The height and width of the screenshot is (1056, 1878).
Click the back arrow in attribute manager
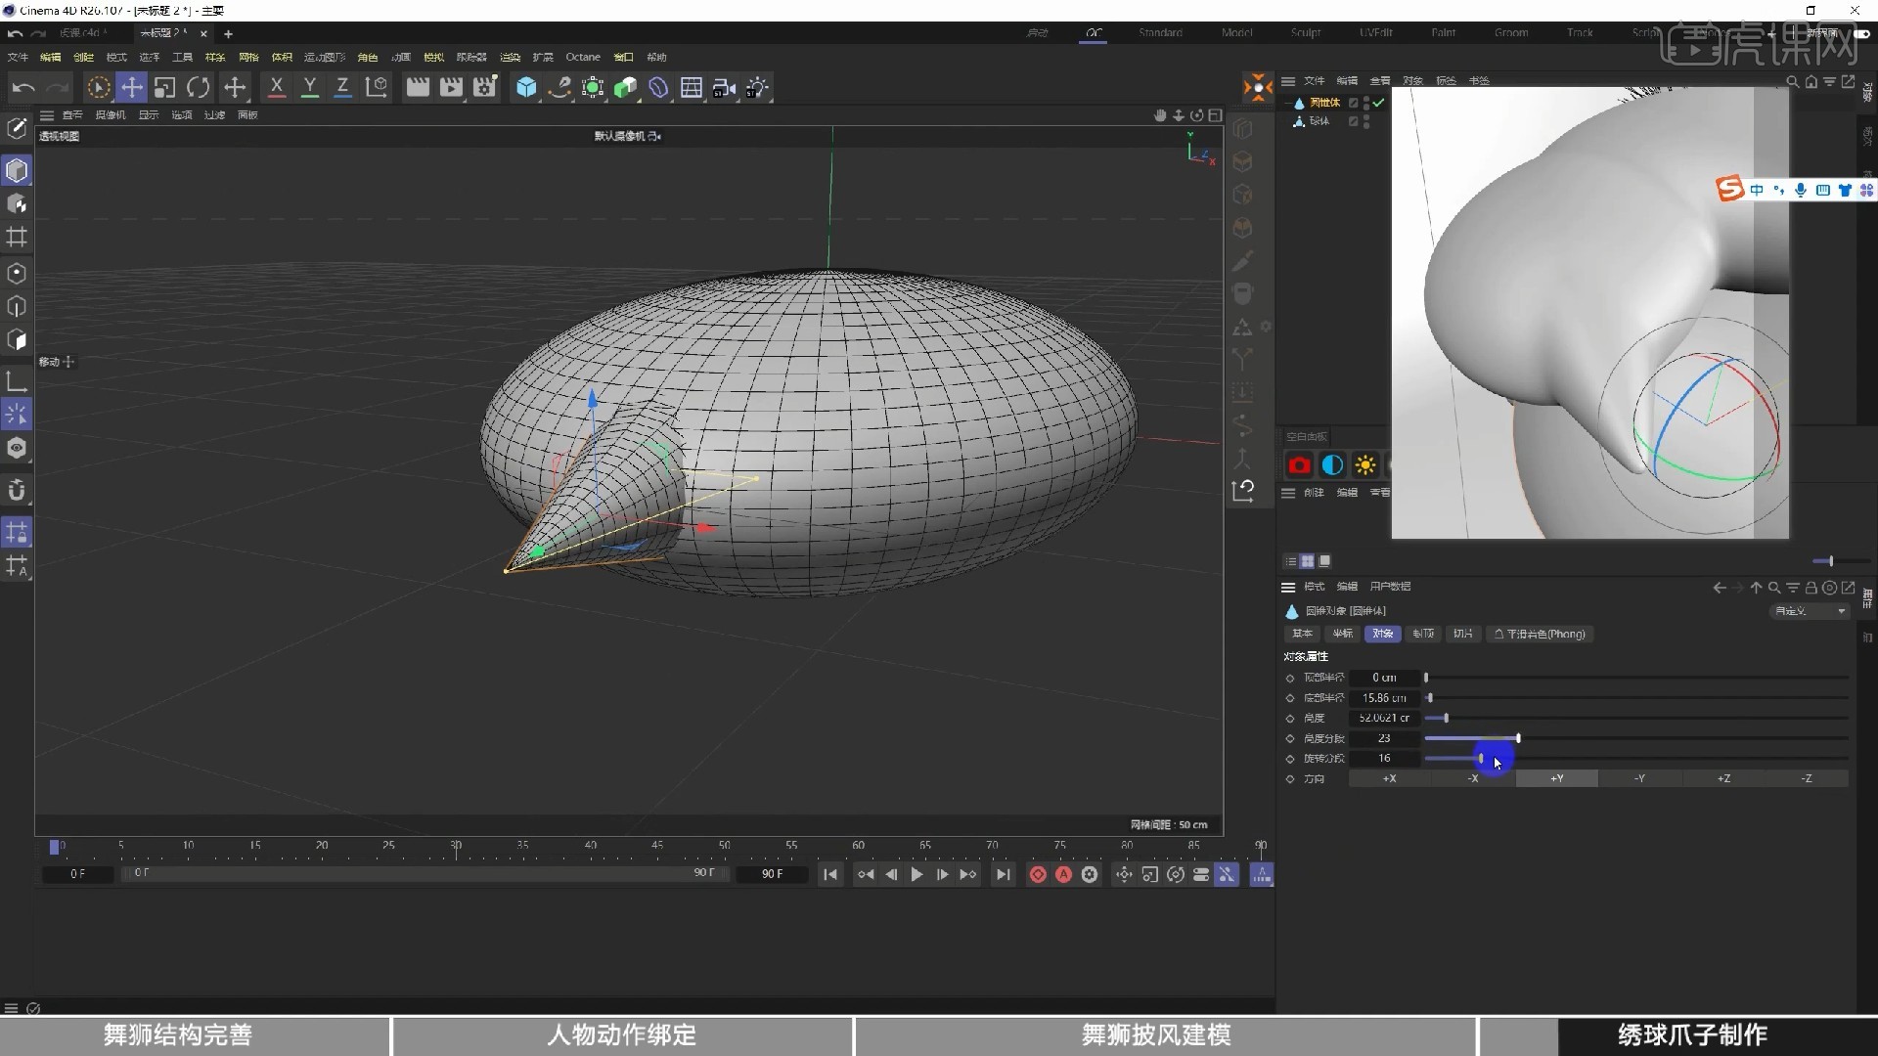click(1720, 588)
